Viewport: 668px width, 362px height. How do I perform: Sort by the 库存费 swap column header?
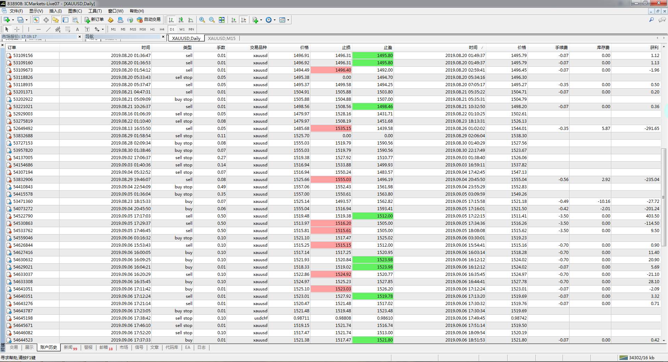click(x=590, y=48)
